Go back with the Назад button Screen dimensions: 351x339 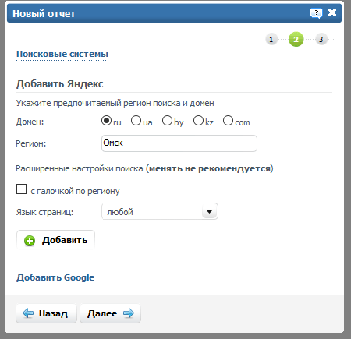46,313
